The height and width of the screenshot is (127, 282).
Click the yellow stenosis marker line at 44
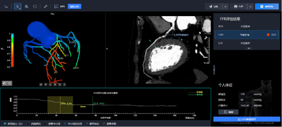[60, 104]
